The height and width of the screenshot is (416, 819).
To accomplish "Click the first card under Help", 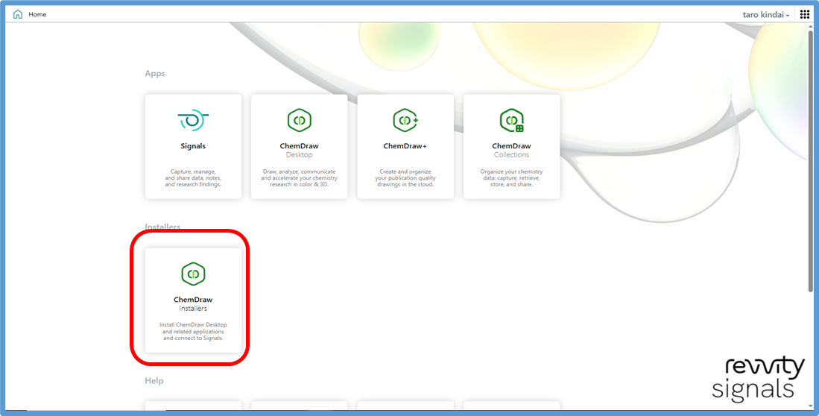I will (x=193, y=406).
